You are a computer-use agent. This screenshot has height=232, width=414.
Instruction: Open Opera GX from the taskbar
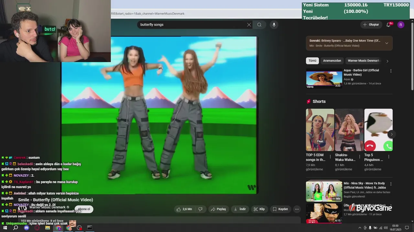tap(37, 228)
